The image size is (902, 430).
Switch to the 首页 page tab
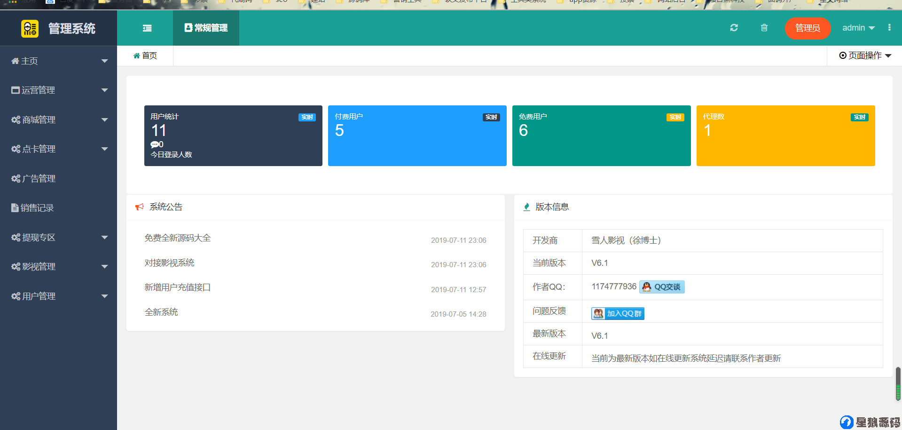(145, 56)
